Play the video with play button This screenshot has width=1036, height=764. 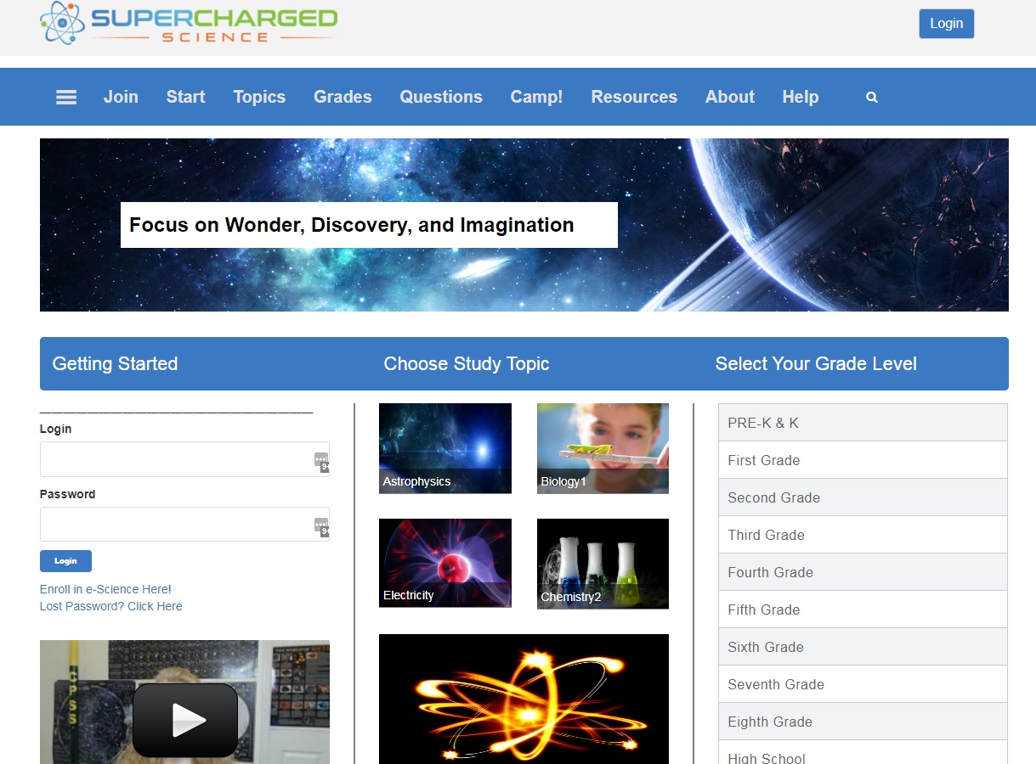(x=184, y=720)
